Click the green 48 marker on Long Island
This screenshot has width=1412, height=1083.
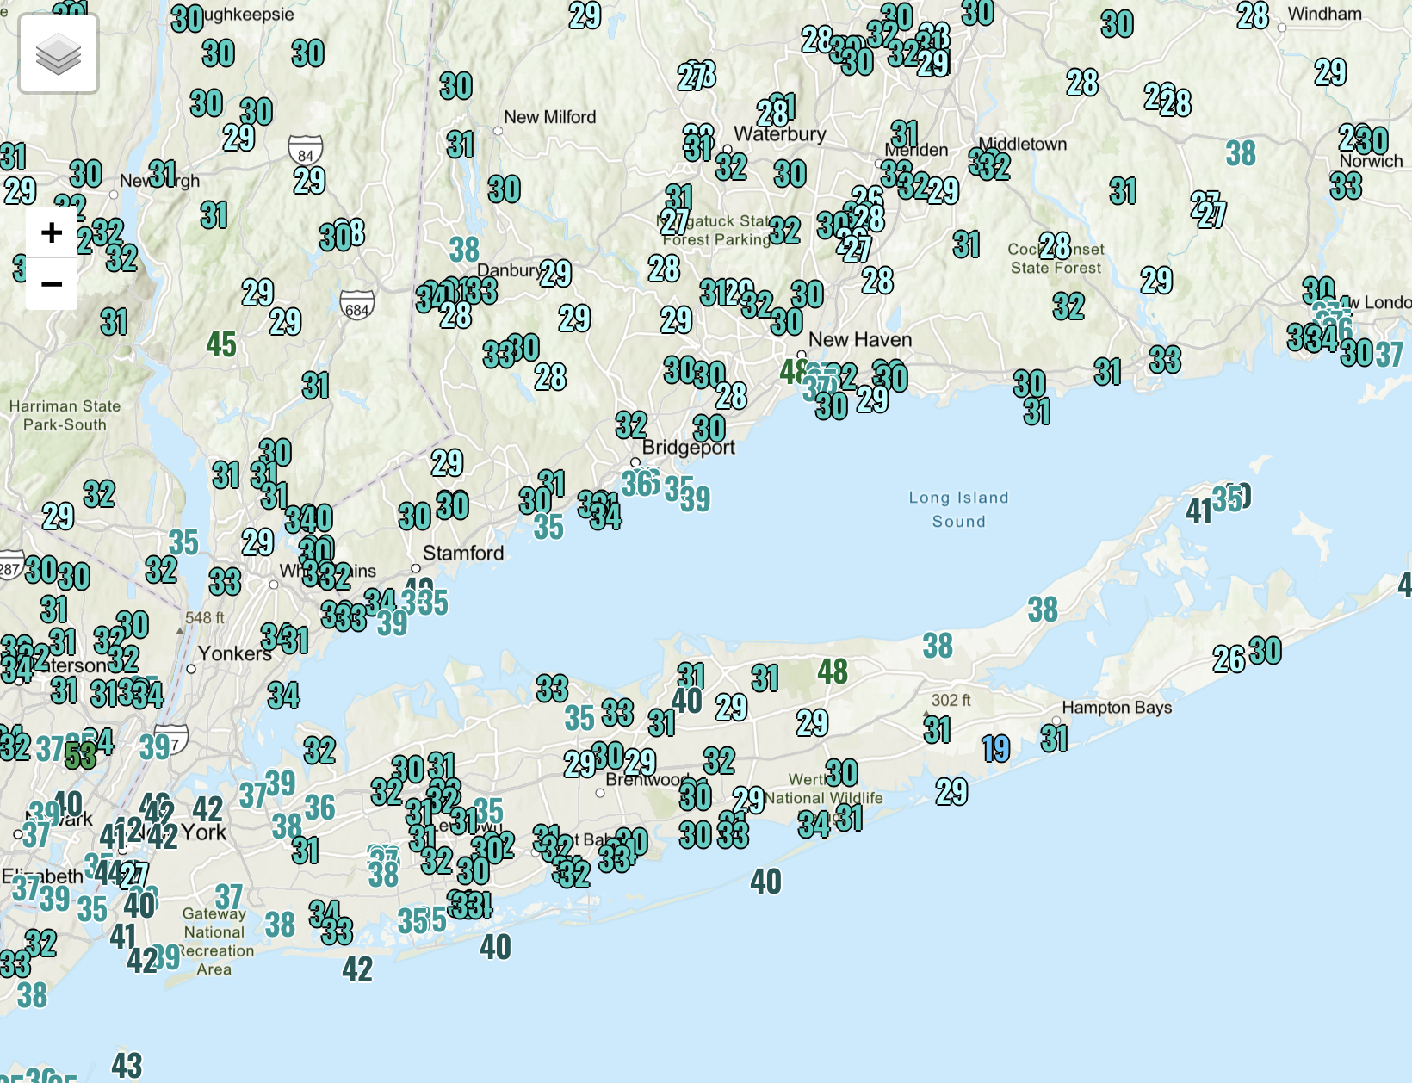point(833,671)
